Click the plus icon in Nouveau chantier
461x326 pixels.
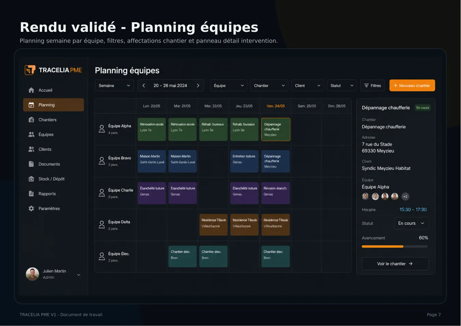coord(395,86)
